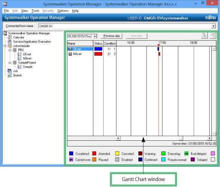
Task: Open the Tools menu
Action: point(35,11)
